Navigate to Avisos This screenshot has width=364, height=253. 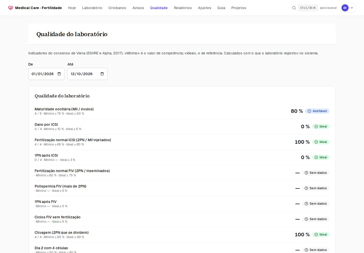[138, 8]
